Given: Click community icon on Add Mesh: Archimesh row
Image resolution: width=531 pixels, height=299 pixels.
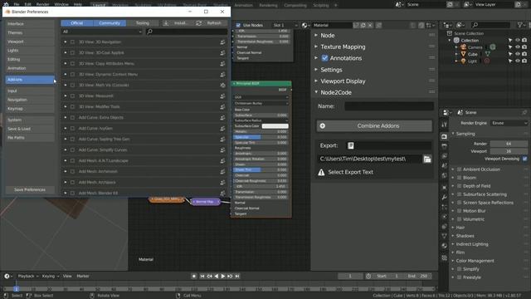Looking at the screenshot, I should pos(222,172).
